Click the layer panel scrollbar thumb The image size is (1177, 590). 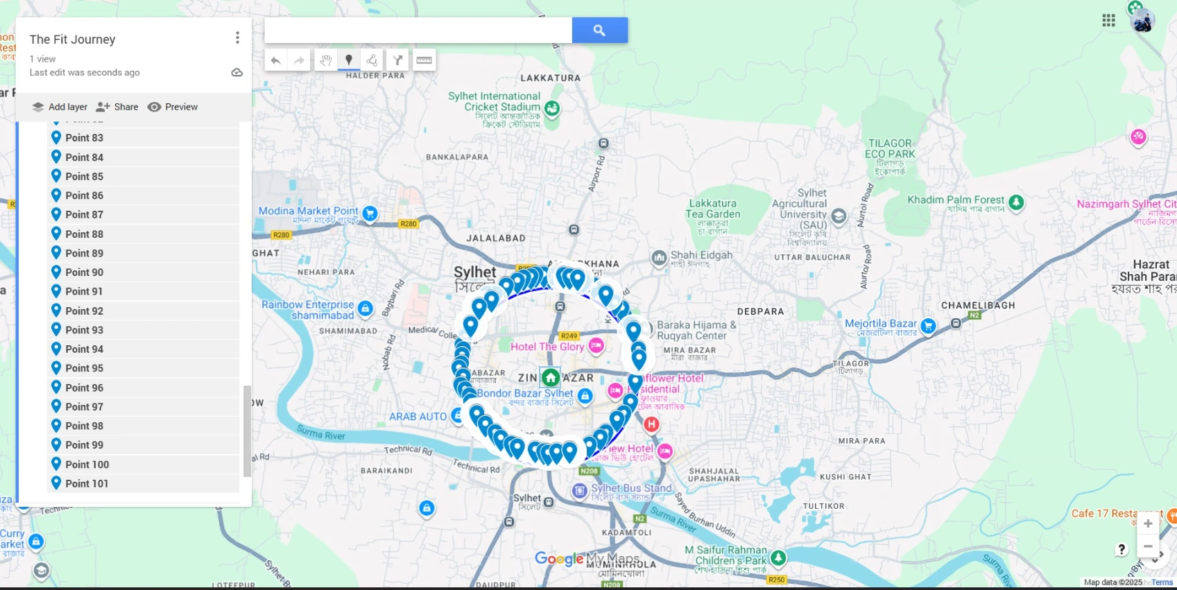[x=247, y=431]
